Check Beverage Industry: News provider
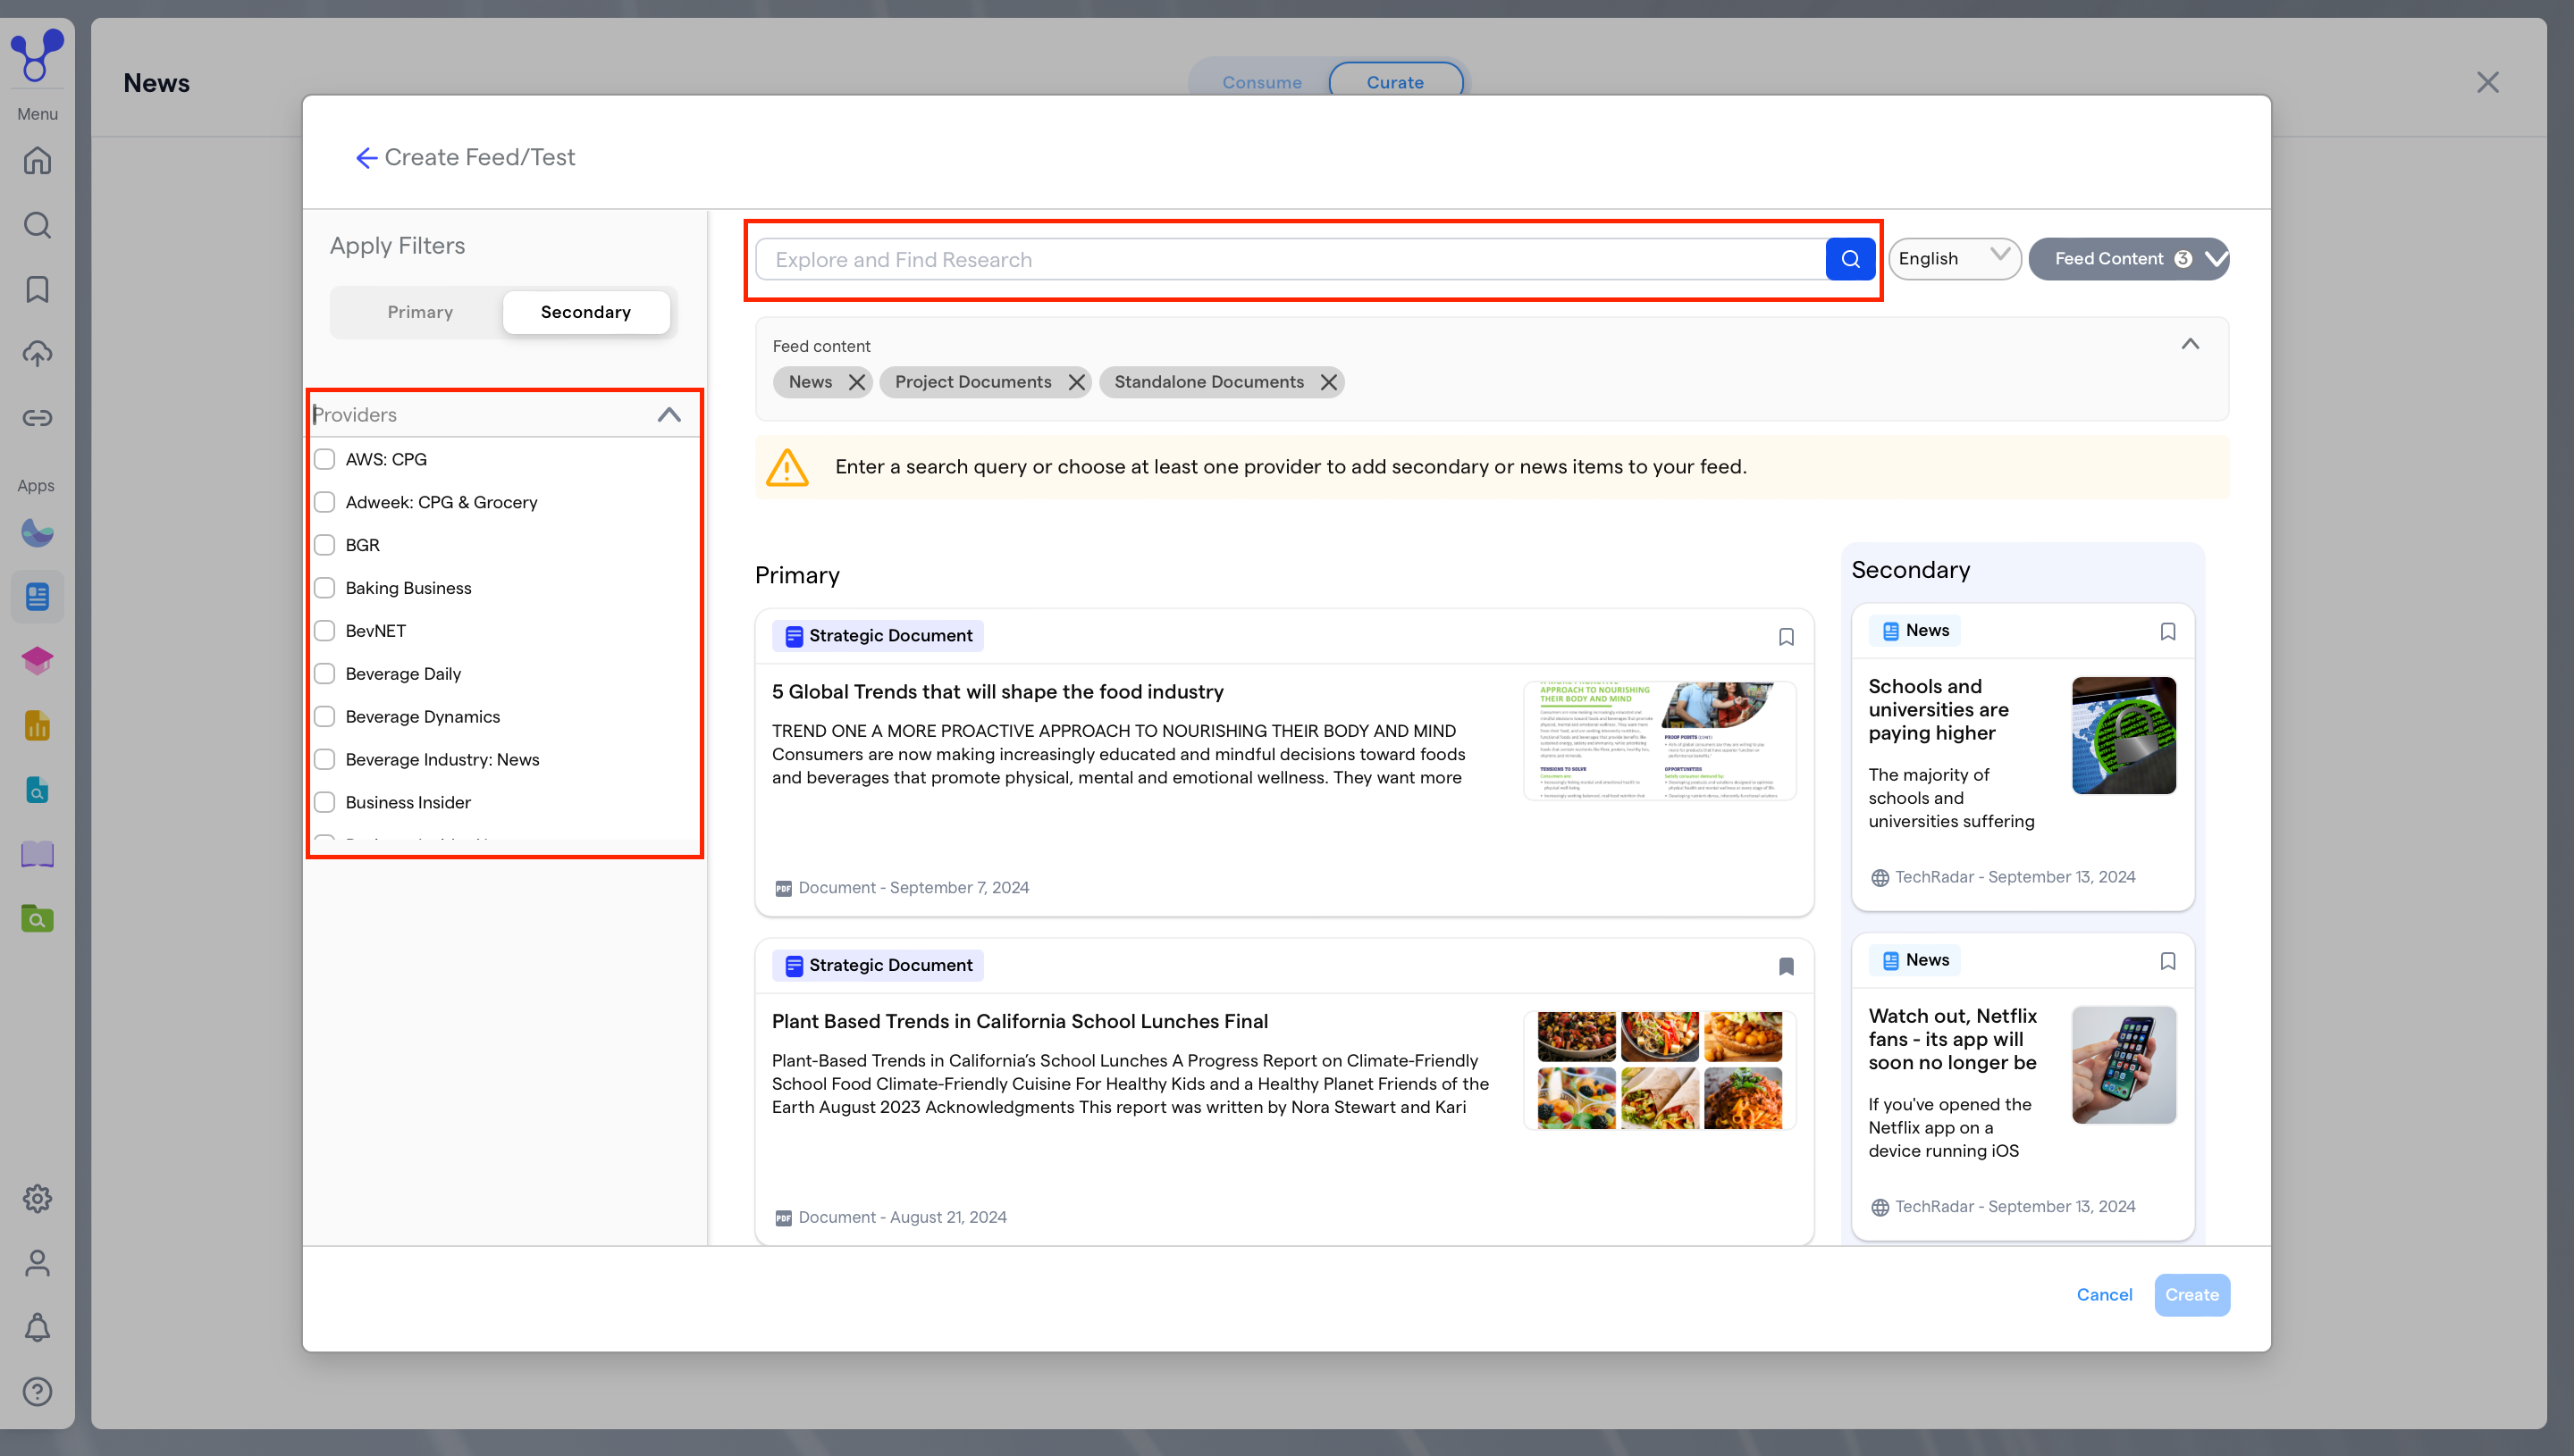This screenshot has height=1456, width=2574. pos(324,760)
